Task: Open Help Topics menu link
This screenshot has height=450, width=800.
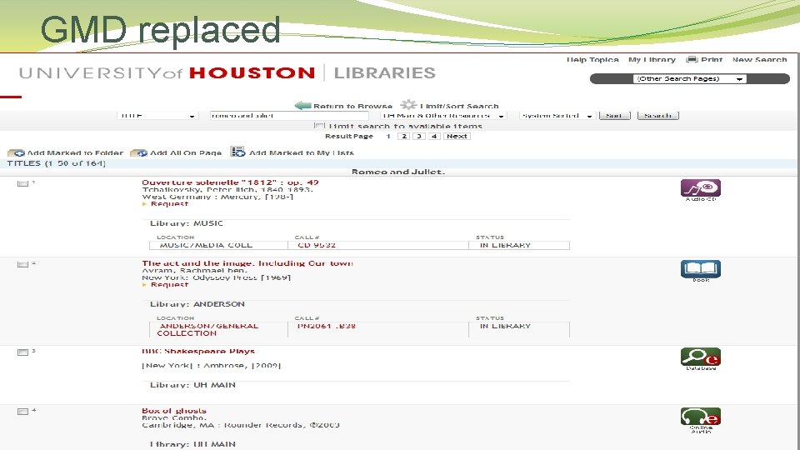Action: click(x=592, y=60)
